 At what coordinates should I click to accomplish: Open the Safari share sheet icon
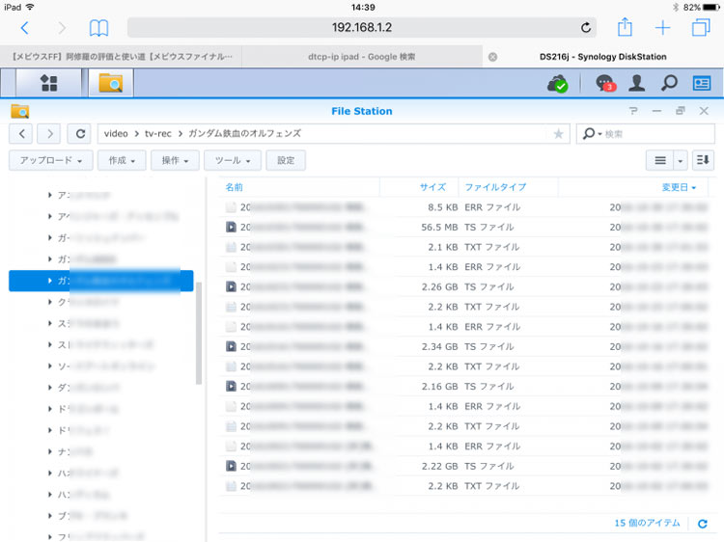[x=625, y=27]
